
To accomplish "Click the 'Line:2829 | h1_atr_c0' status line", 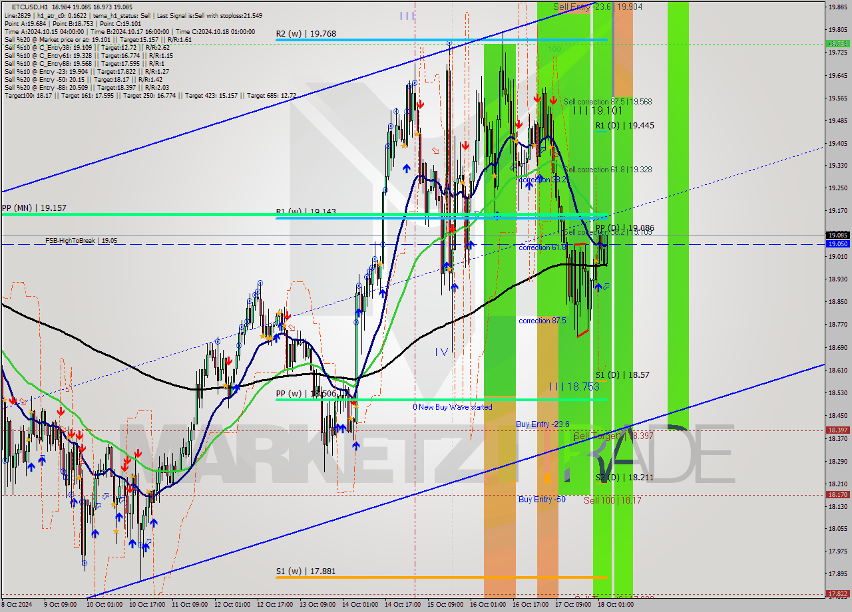I will [x=133, y=15].
